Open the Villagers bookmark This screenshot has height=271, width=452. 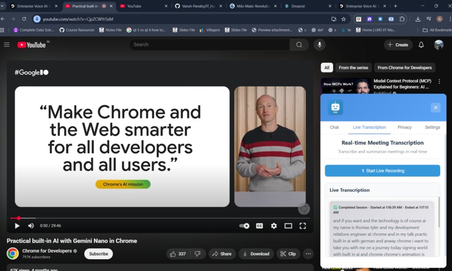(x=210, y=30)
